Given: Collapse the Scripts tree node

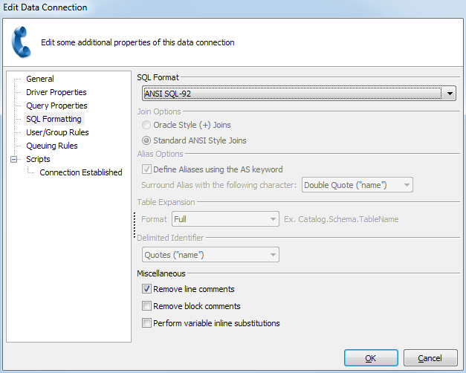Looking at the screenshot, I should click(13, 159).
